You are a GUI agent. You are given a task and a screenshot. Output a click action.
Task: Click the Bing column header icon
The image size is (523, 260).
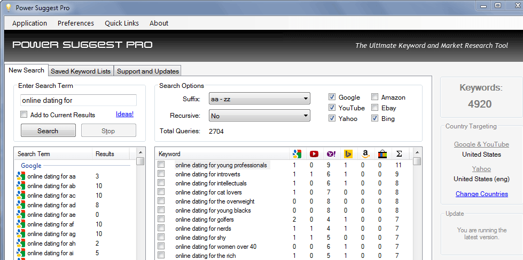(348, 154)
